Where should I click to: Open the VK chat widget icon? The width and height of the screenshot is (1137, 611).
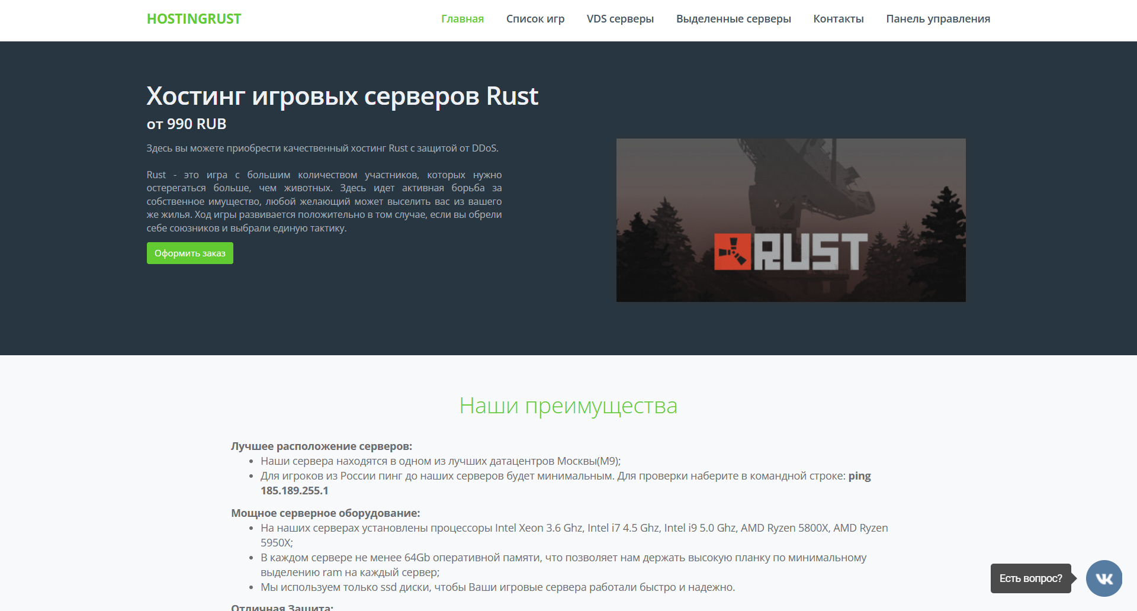coord(1104,578)
